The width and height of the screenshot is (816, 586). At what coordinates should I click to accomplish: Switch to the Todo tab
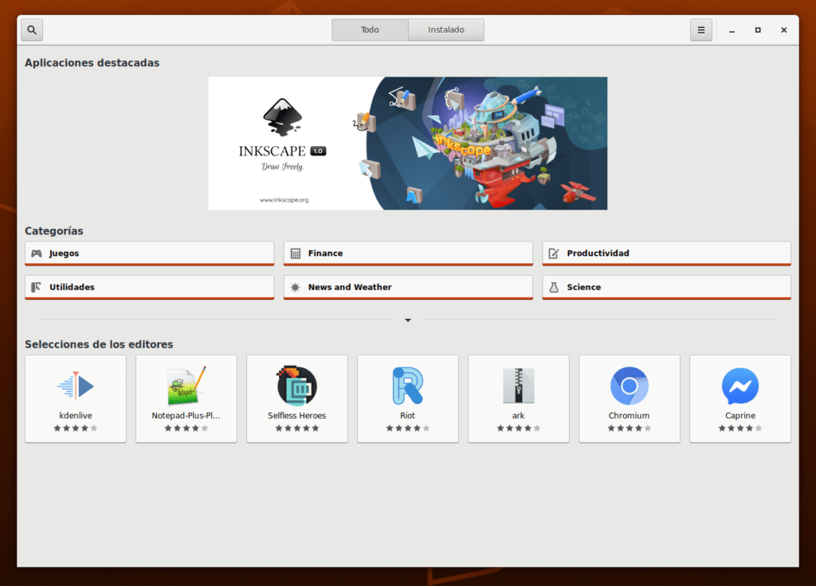[370, 30]
